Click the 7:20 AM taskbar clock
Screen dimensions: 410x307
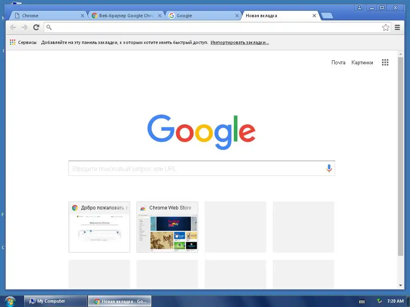pos(395,301)
